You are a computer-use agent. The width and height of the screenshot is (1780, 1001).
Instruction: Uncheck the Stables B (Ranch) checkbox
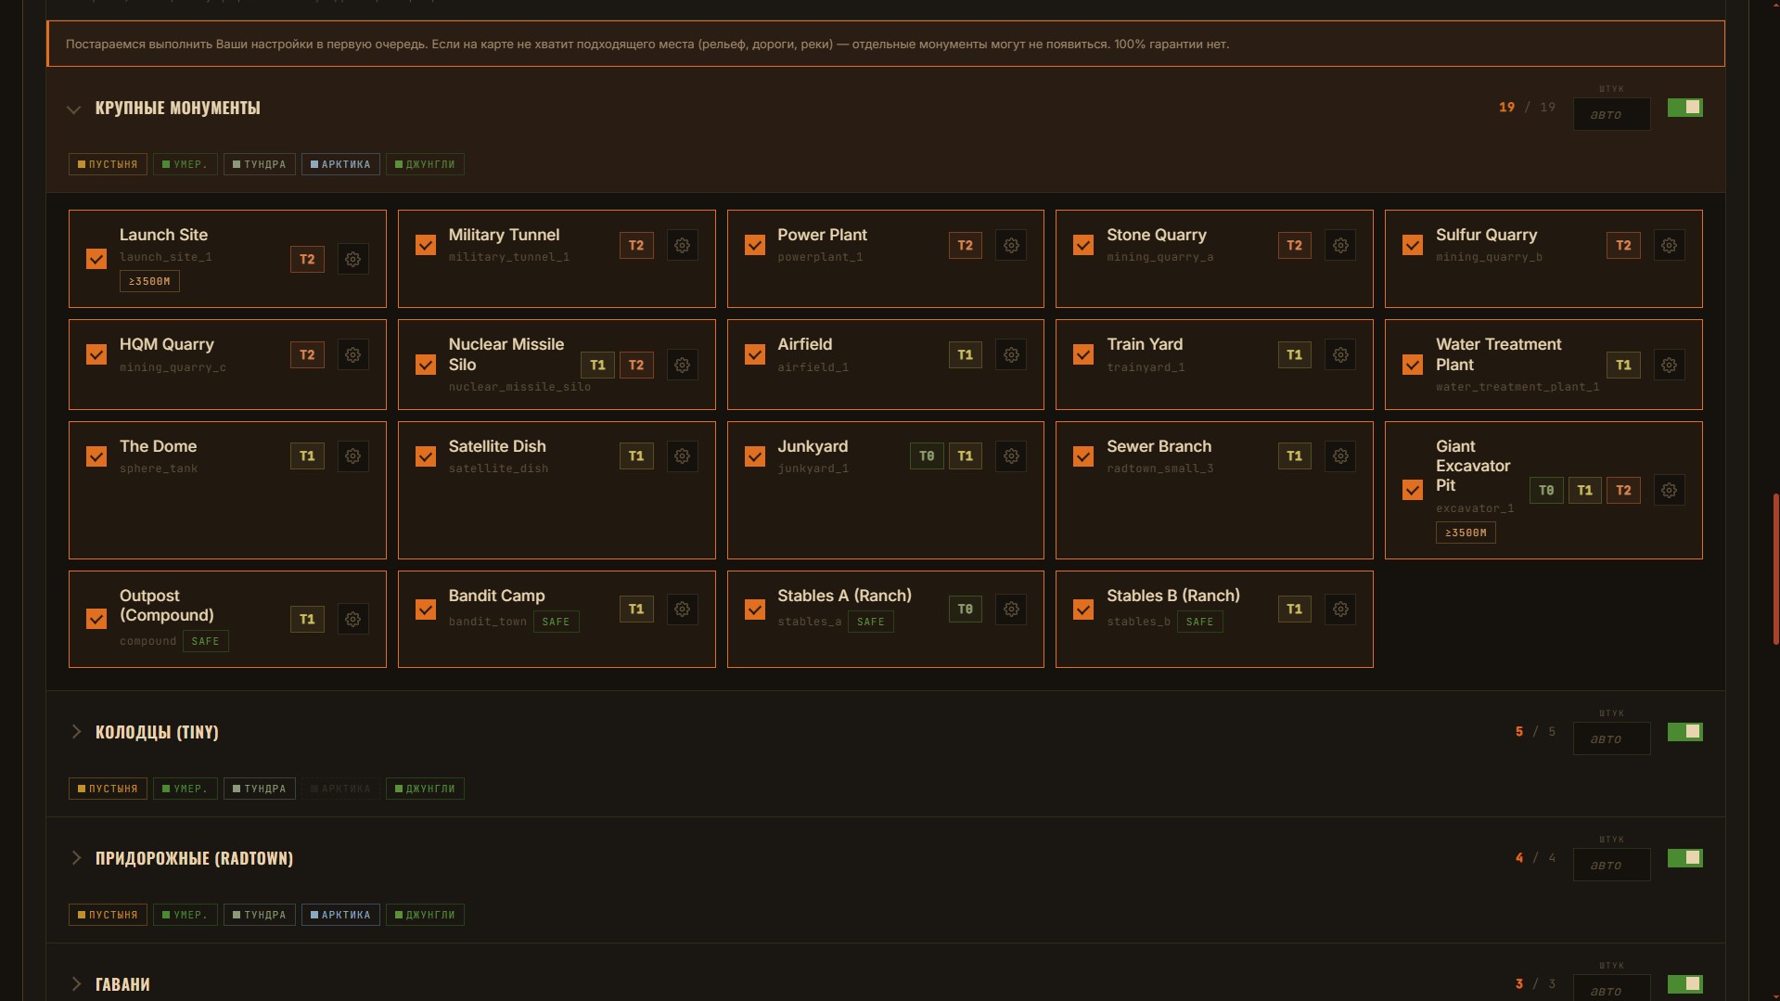tap(1083, 610)
